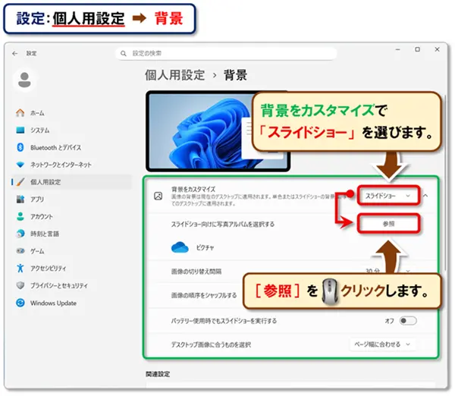Click the ゲーム controller icon
This screenshot has height=396, width=455.
[20, 251]
